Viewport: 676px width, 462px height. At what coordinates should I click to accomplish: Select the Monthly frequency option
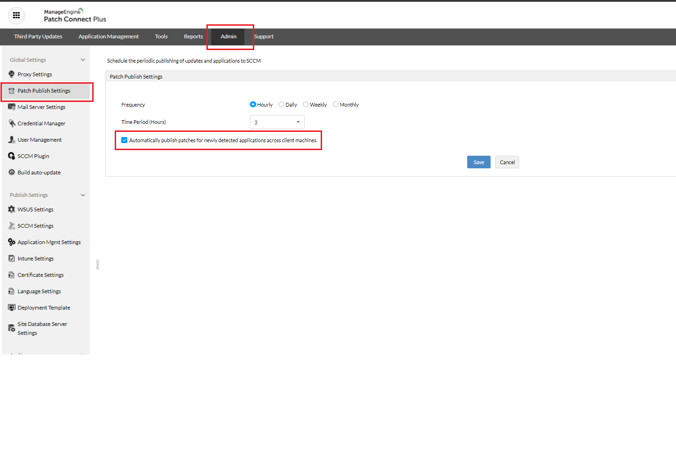[x=336, y=105]
